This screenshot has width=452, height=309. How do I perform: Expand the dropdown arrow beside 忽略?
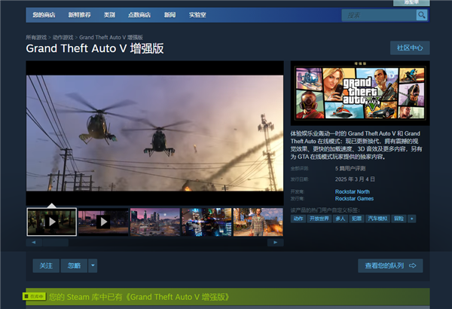pyautogui.click(x=93, y=265)
